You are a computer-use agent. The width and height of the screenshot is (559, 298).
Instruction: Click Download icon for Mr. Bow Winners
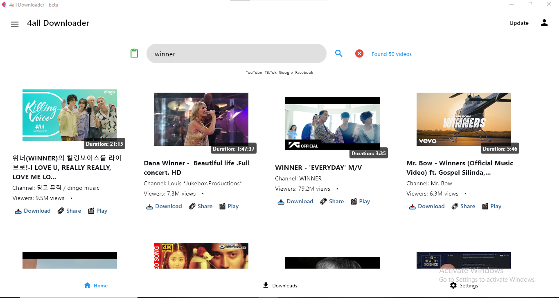412,207
